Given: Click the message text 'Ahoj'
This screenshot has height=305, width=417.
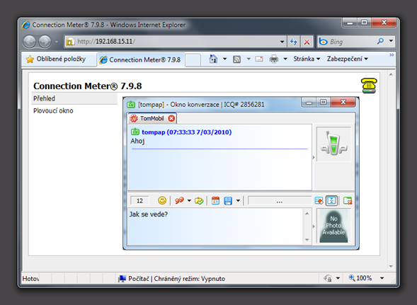Looking at the screenshot, I should (x=137, y=142).
